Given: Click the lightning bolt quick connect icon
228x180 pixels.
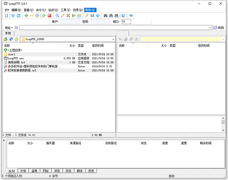Looking at the screenshot, I should click(87, 16).
